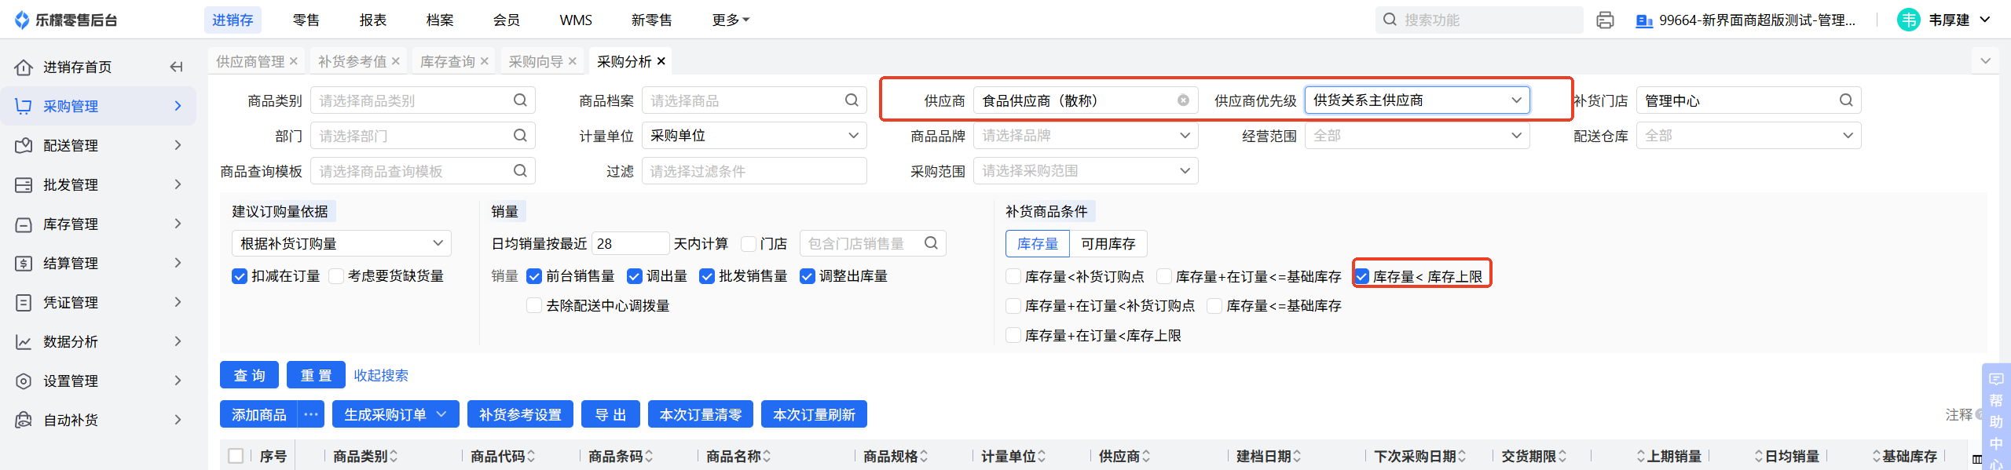The width and height of the screenshot is (2011, 470).
Task: Open the 报表 top menu
Action: pos(373,20)
